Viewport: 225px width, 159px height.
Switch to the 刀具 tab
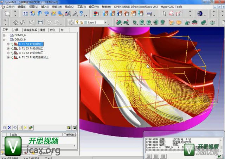pyautogui.click(x=15, y=30)
